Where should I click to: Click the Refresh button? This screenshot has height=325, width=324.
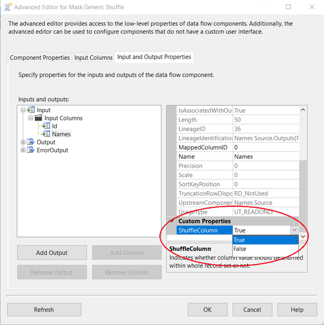pyautogui.click(x=44, y=310)
